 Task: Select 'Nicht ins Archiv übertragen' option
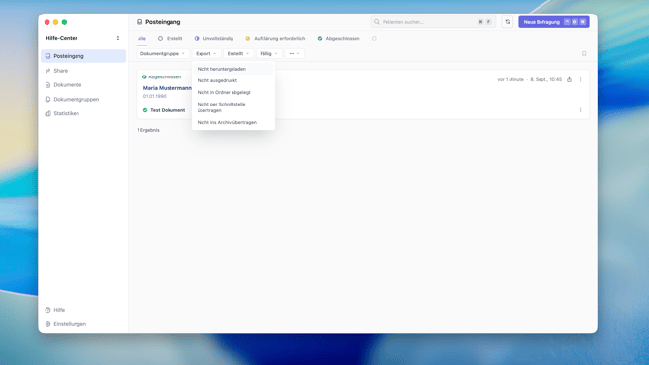pyautogui.click(x=233, y=123)
